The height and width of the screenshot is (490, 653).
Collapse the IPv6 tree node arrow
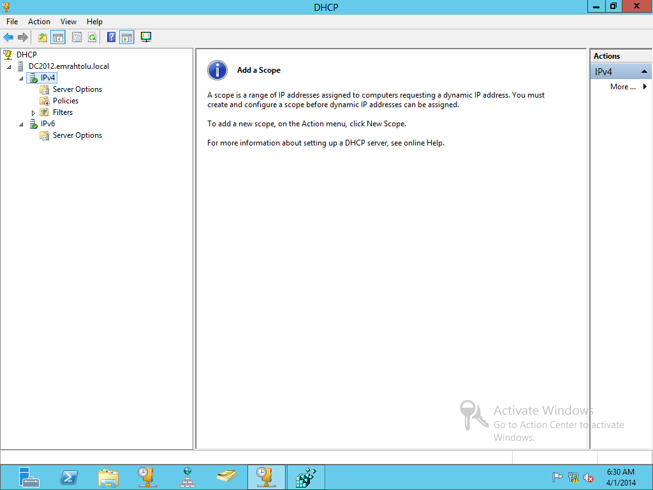coord(21,124)
